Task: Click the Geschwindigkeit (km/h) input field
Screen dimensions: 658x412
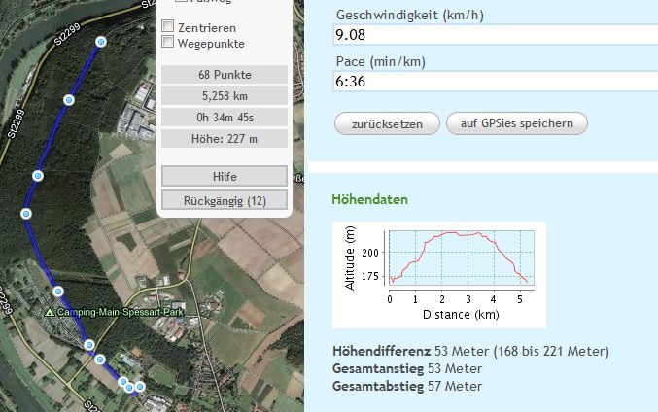Action: coord(494,35)
